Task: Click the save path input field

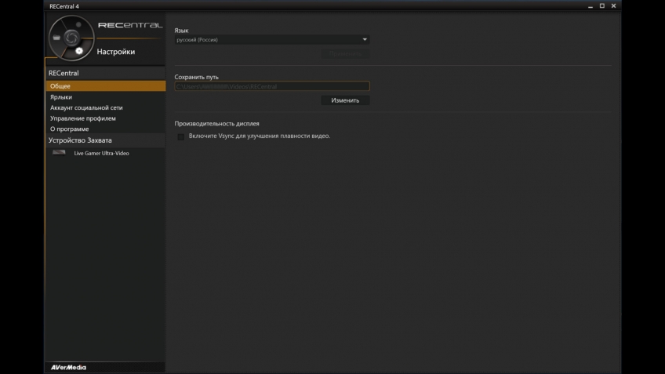Action: point(272,86)
